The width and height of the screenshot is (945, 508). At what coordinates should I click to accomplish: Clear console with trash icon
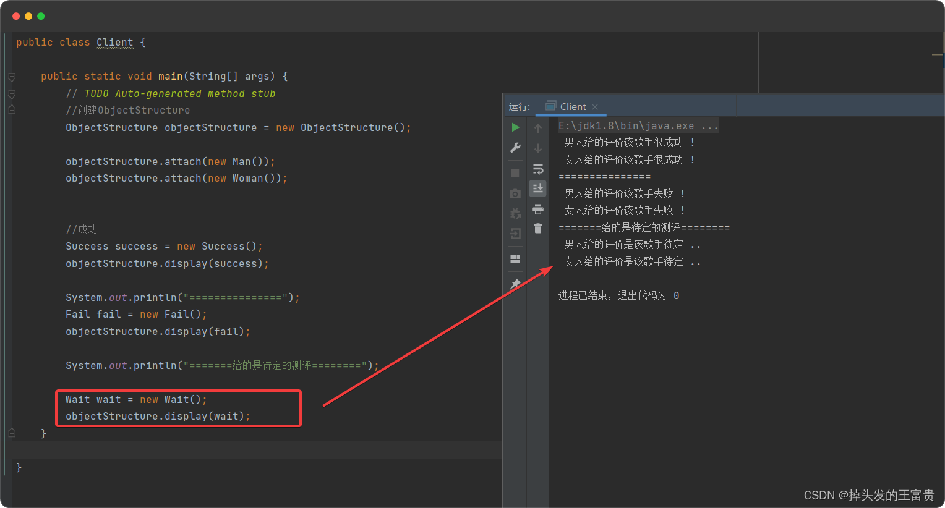tap(538, 229)
